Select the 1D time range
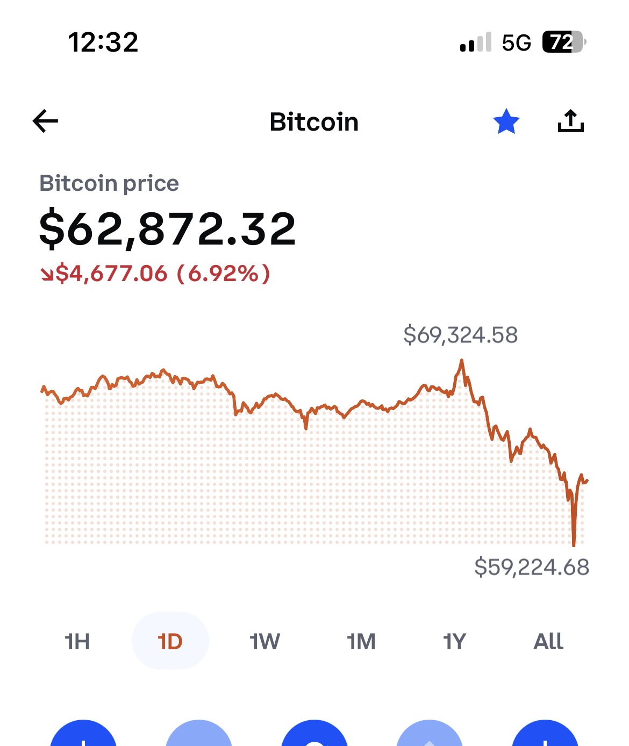Viewport: 629px width, 746px height. tap(170, 641)
